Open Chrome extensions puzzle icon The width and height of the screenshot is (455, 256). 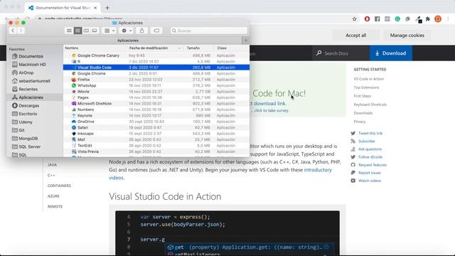pos(428,19)
